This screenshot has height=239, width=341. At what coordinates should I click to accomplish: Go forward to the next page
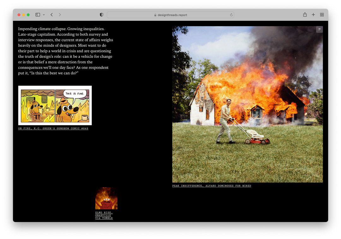click(60, 15)
